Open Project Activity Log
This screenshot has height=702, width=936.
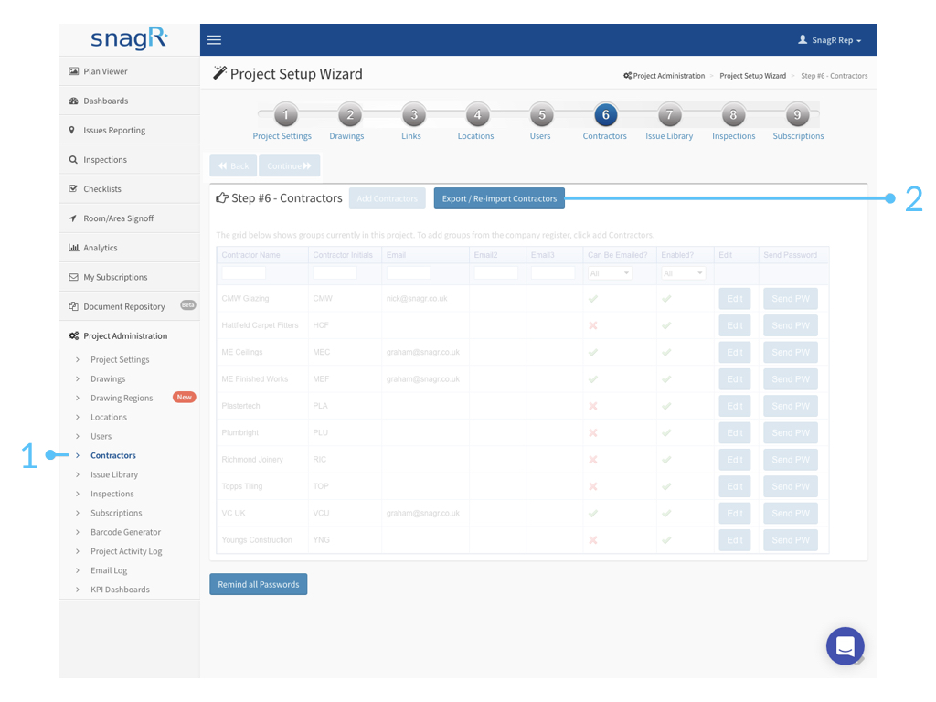tap(126, 550)
